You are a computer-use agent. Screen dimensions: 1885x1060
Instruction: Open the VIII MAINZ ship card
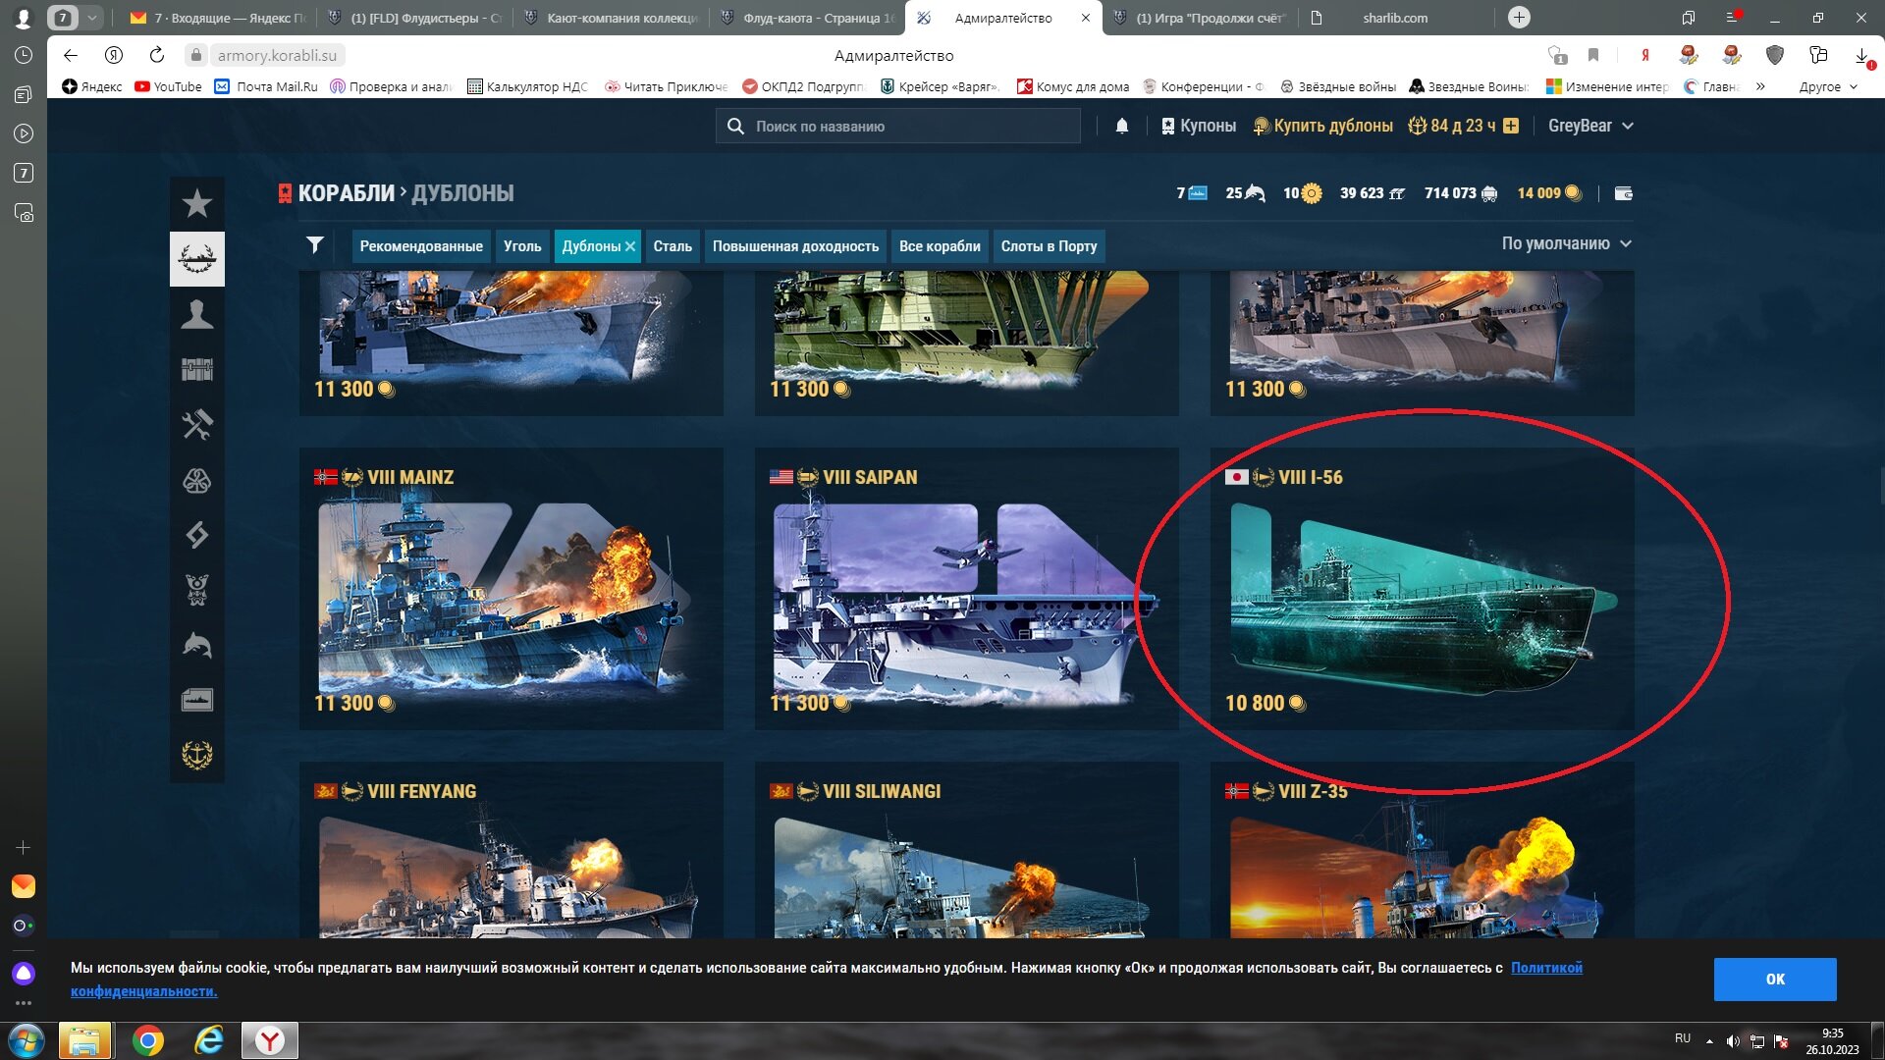coord(511,589)
